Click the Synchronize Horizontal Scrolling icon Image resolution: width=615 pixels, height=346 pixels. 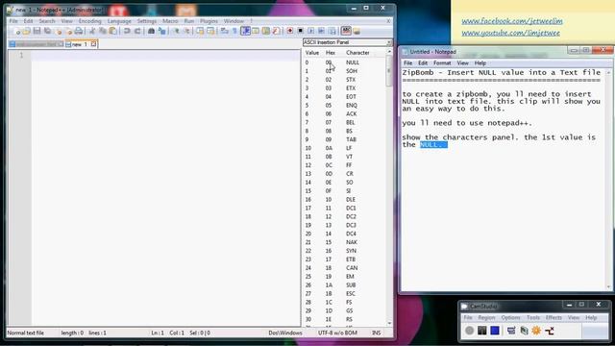click(210, 31)
